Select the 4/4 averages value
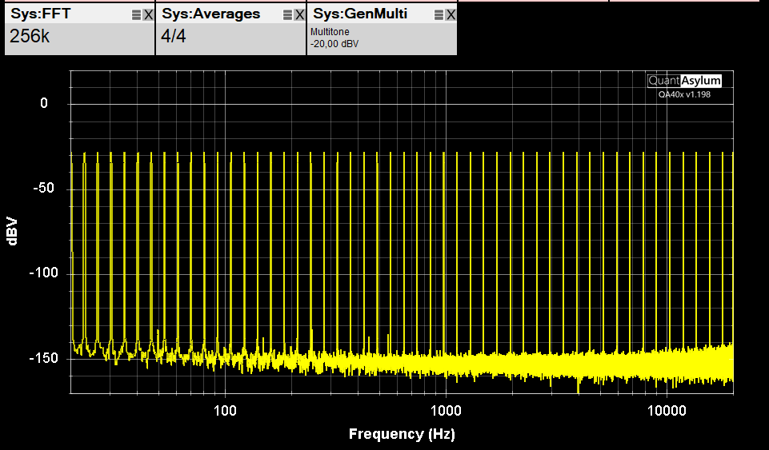769x450 pixels. coord(174,36)
